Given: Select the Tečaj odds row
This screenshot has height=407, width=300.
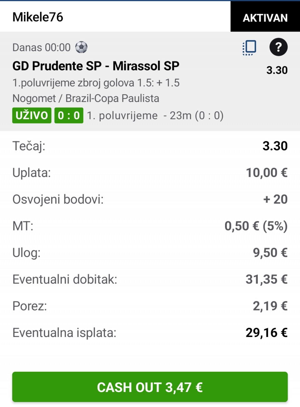Looking at the screenshot, I should [150, 146].
